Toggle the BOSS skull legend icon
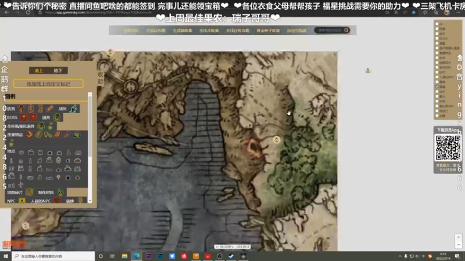Screen dimensions: 465x261 24,118
